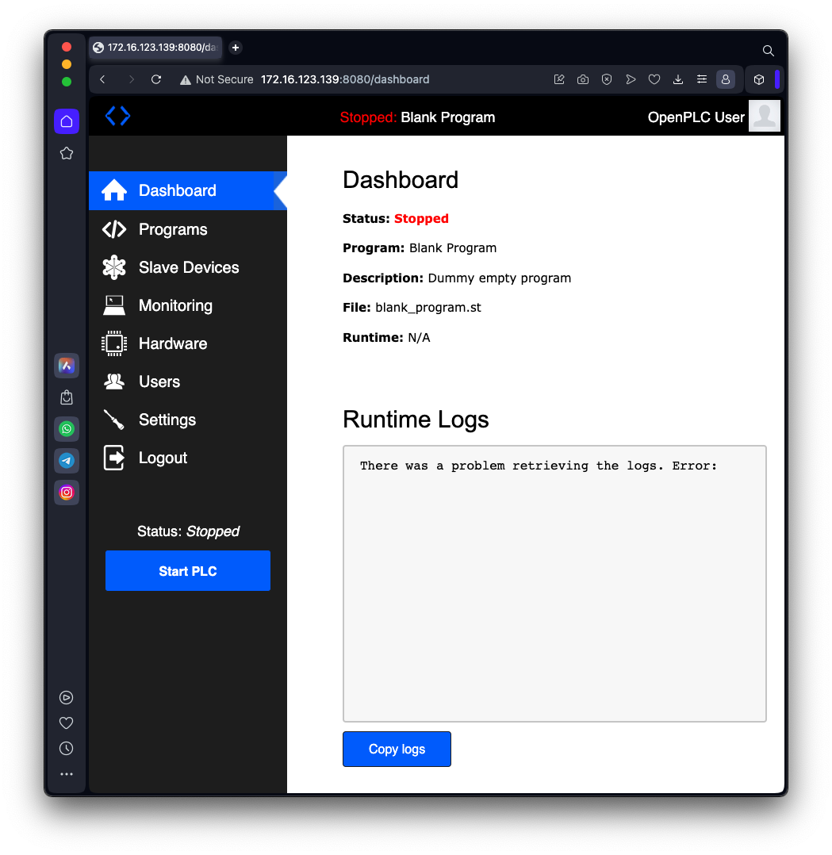Open the extensions cube icon
This screenshot has width=832, height=855.
[759, 79]
